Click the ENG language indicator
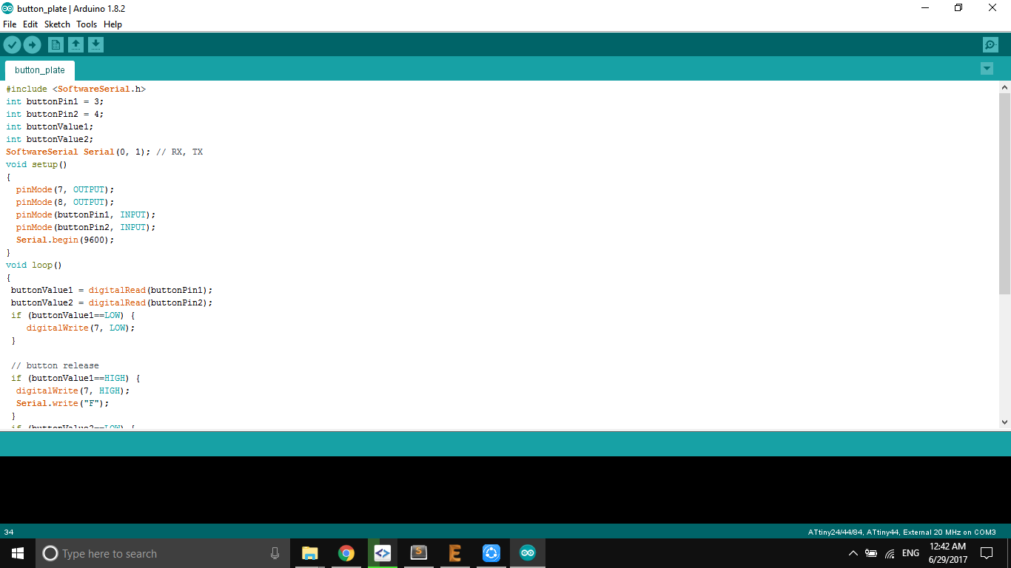The height and width of the screenshot is (568, 1011). tap(910, 553)
